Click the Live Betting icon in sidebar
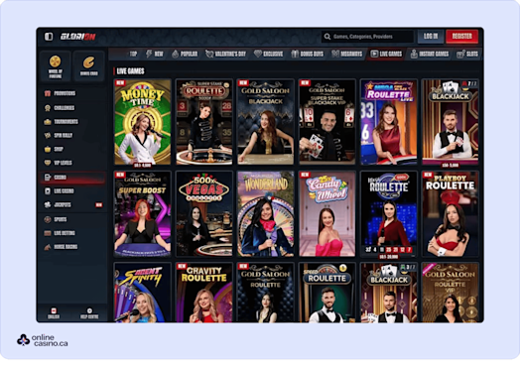This screenshot has height=369, width=520. point(48,233)
